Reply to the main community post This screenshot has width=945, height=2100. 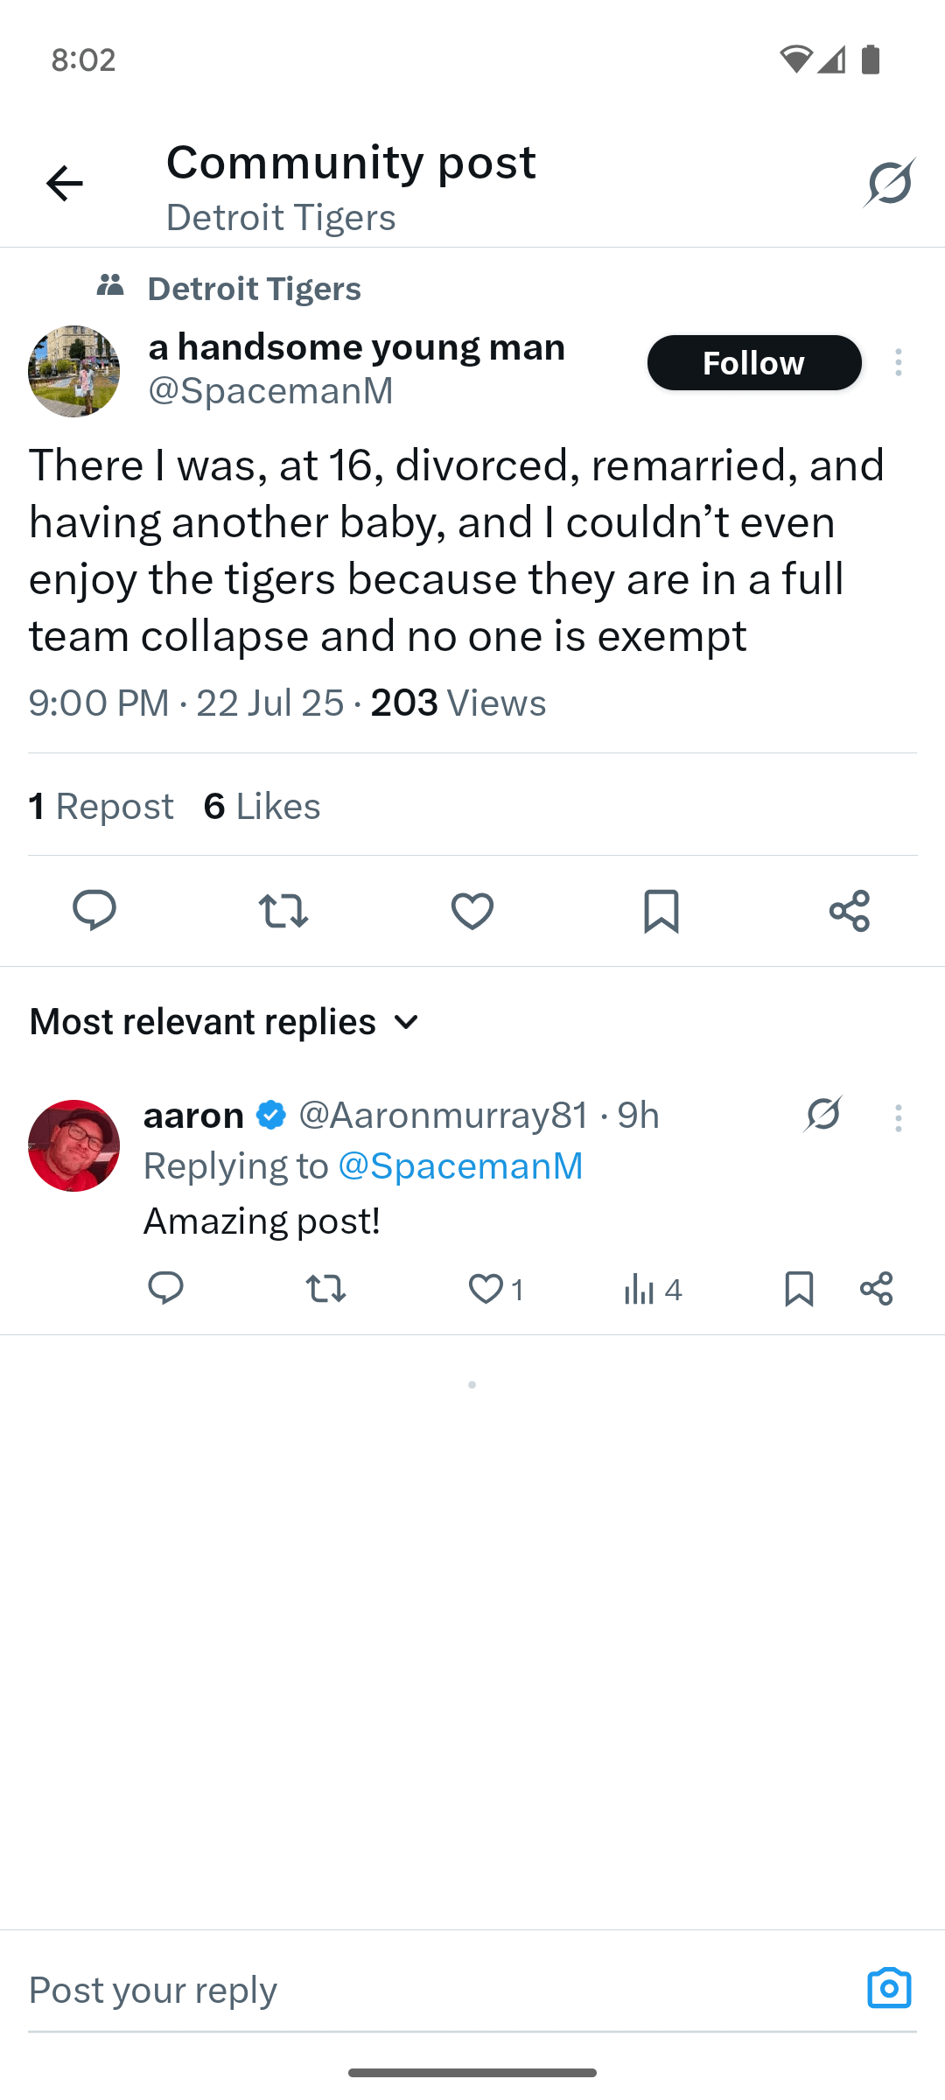point(94,910)
